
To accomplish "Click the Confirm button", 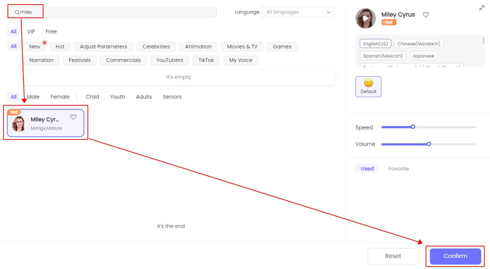I will point(455,256).
